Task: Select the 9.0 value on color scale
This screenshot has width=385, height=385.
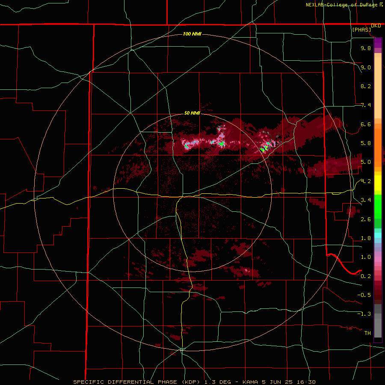Action: [366, 67]
